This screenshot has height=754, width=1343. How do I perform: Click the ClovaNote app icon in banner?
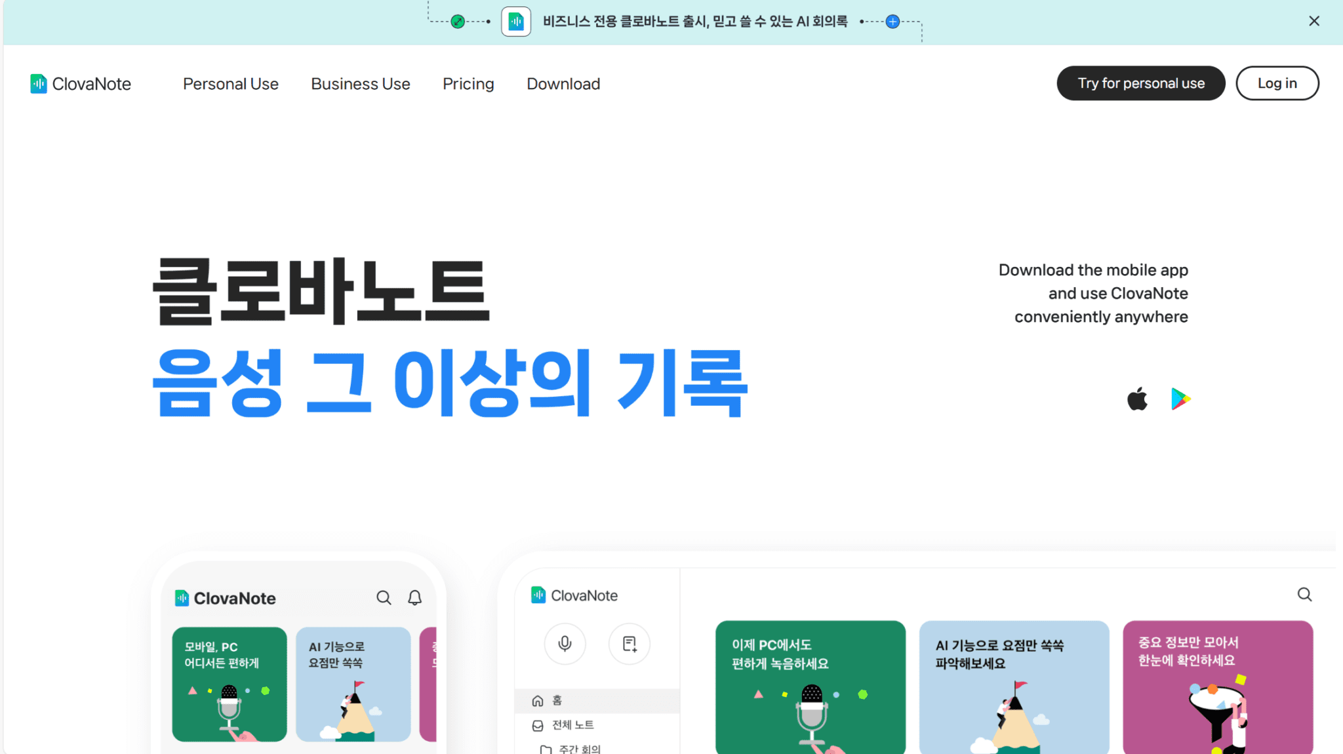(x=516, y=22)
